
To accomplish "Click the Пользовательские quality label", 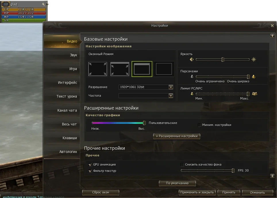I will [x=163, y=123].
